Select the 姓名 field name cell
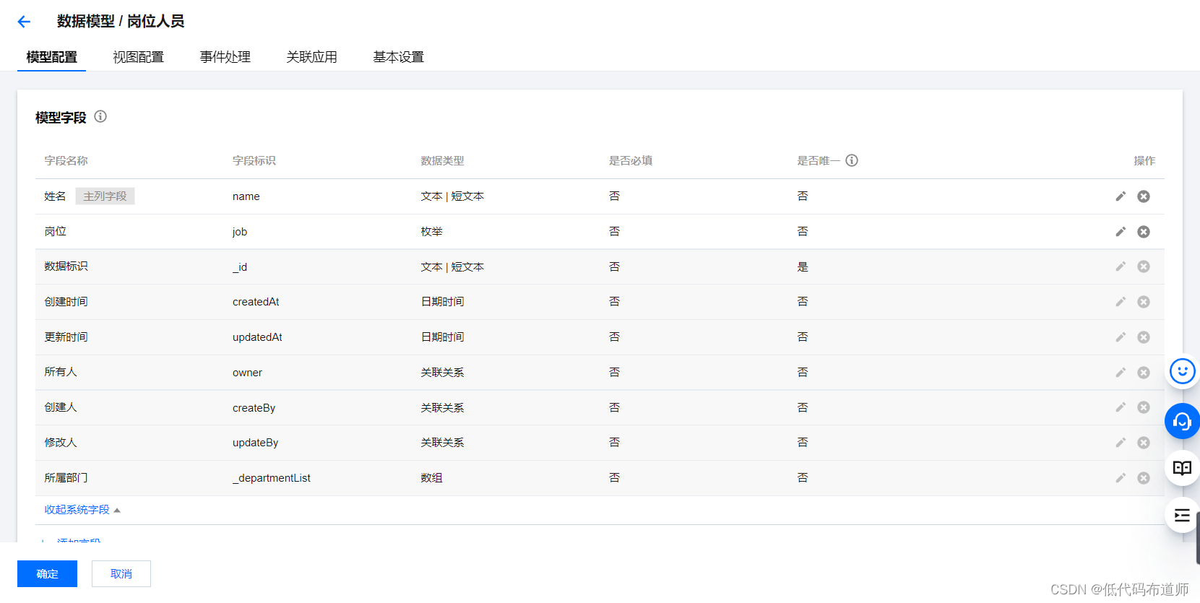 (55, 196)
